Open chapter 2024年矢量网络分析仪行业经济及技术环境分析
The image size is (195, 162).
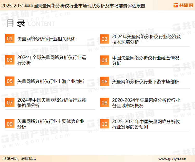pos(146,39)
